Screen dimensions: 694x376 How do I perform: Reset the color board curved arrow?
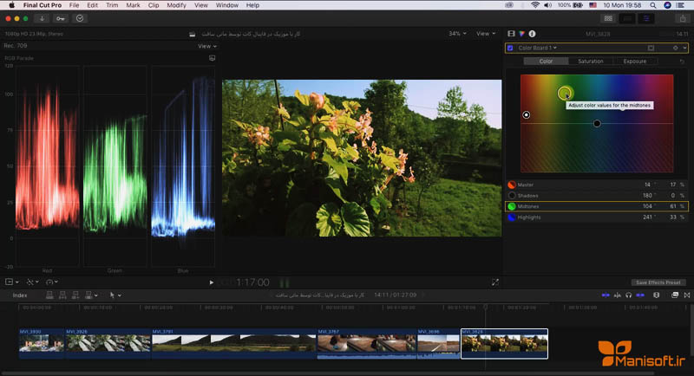point(682,62)
